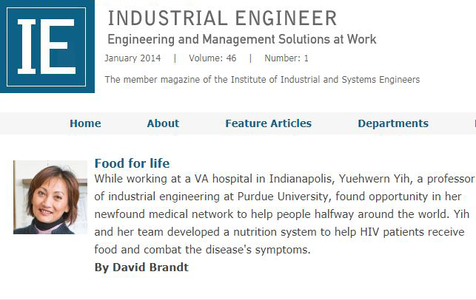This screenshot has height=300, width=476.
Task: Click the INDUSTRIAL ENGINEER masthead title
Action: point(222,18)
